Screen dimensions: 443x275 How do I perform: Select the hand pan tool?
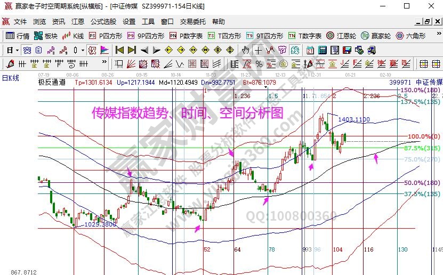click(245, 50)
